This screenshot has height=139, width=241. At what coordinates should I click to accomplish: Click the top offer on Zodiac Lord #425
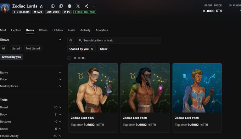191,125
